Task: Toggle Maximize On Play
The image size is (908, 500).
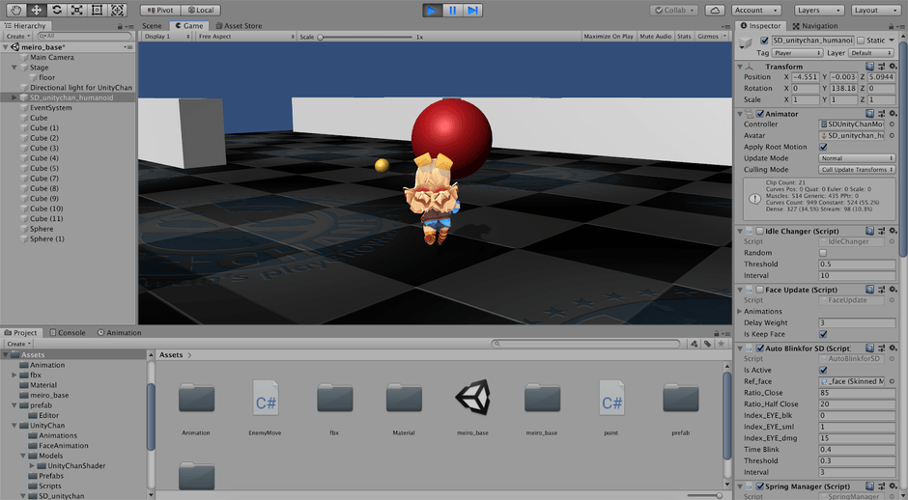Action: (x=608, y=36)
